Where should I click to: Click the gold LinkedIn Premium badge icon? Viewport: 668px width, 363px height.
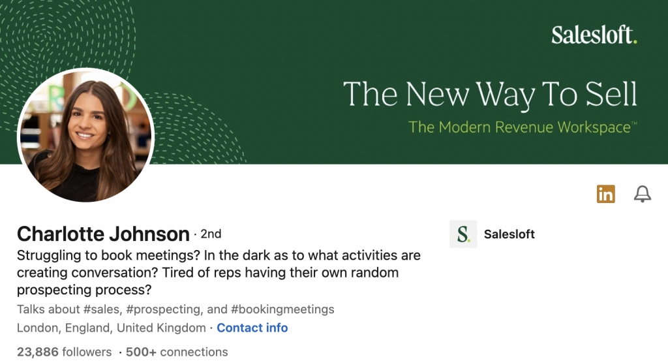pos(606,194)
